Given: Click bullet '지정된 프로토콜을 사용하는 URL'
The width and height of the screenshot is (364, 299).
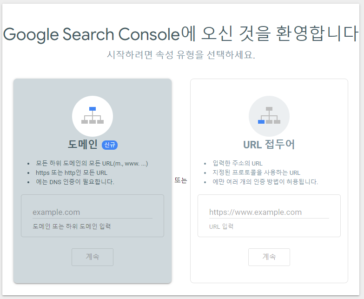Looking at the screenshot, I should 256,173.
